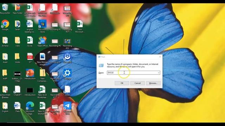Select the Telegram desktop shortcut icon
225x126 pixels.
67,108
